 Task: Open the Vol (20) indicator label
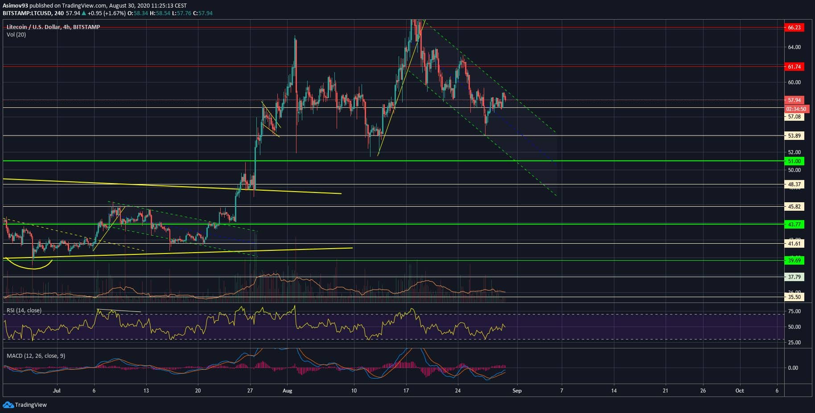click(16, 35)
